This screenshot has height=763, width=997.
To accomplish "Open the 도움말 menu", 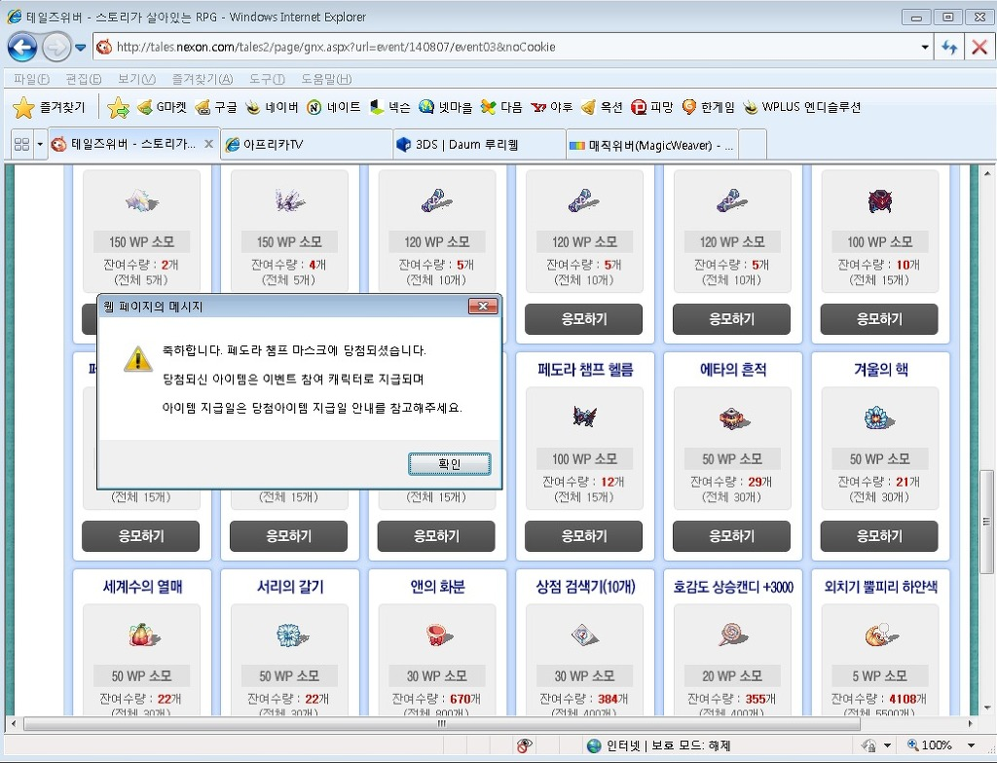I will coord(326,79).
